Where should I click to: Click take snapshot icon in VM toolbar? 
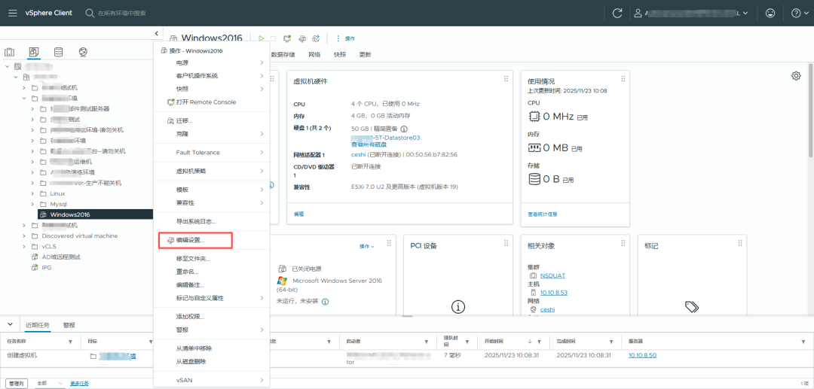click(316, 38)
